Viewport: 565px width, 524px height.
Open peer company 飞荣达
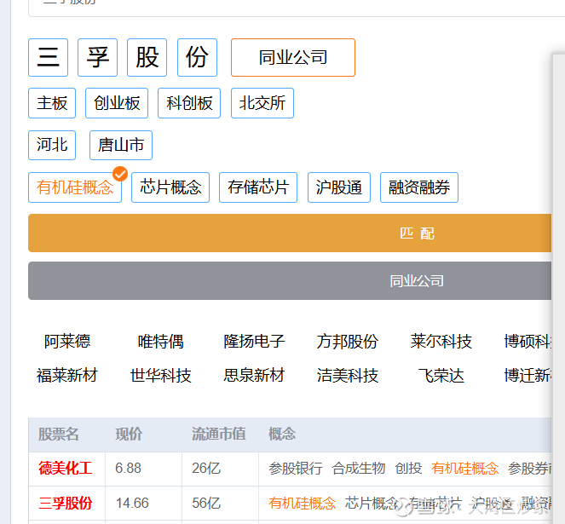tap(441, 376)
